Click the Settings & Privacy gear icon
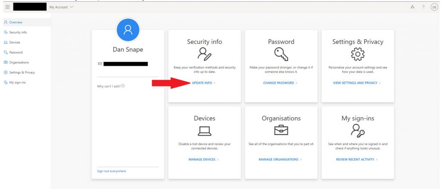 tap(358, 54)
